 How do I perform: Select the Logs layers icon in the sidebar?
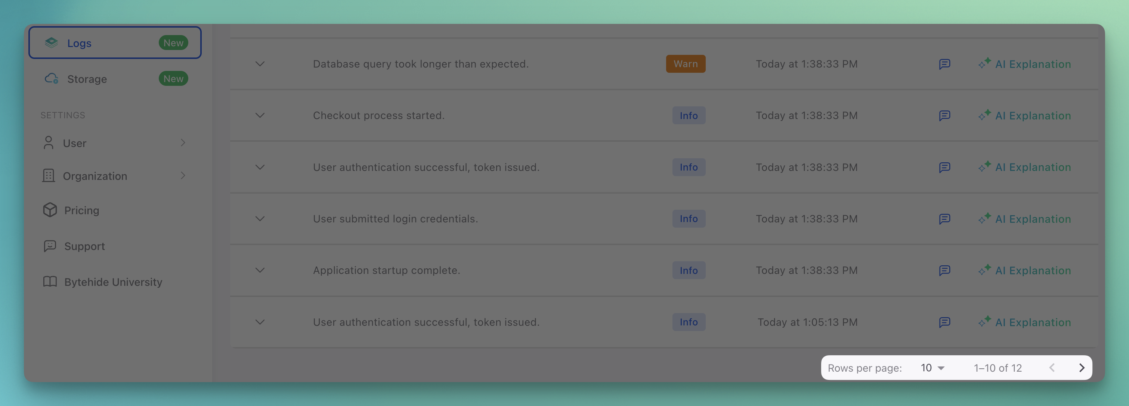point(51,43)
